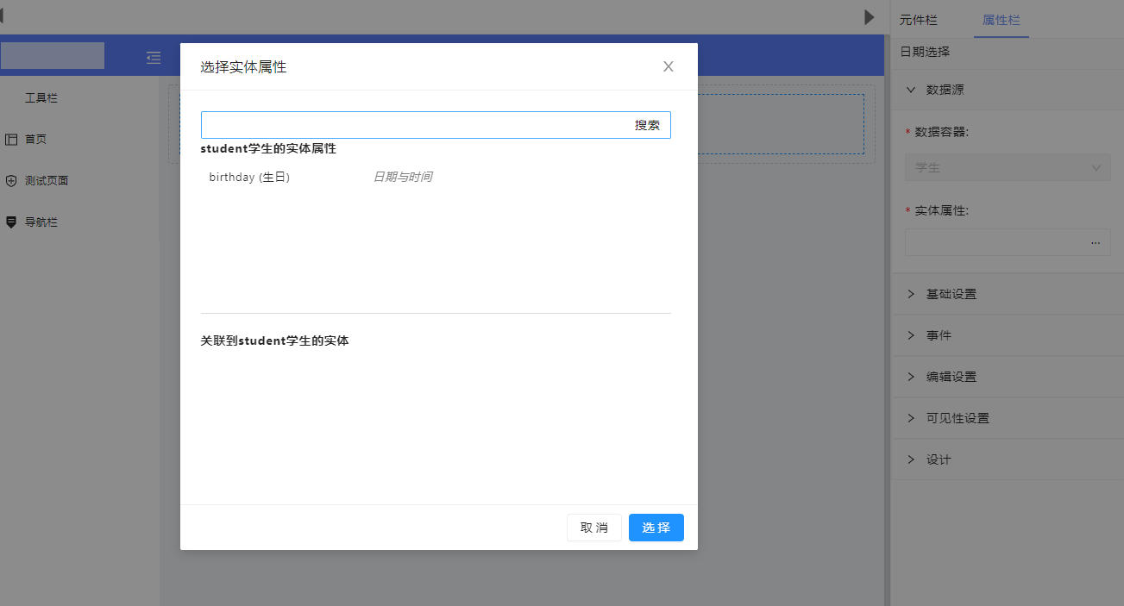
Task: Switch to the 元件栏 tab
Action: pos(918,20)
